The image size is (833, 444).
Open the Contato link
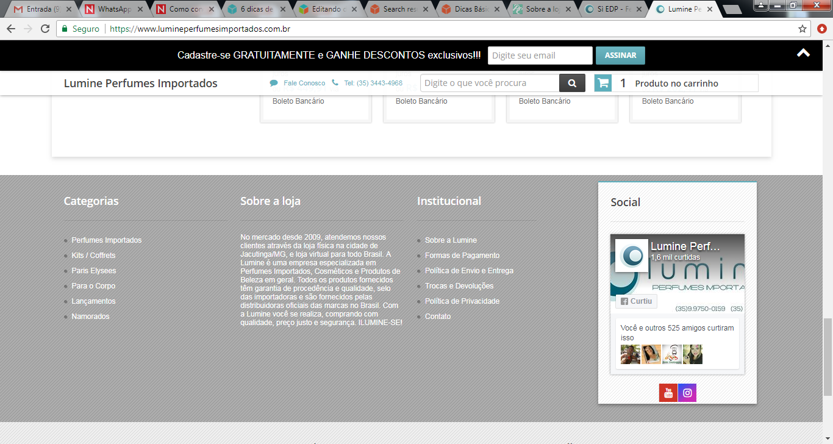pos(438,317)
